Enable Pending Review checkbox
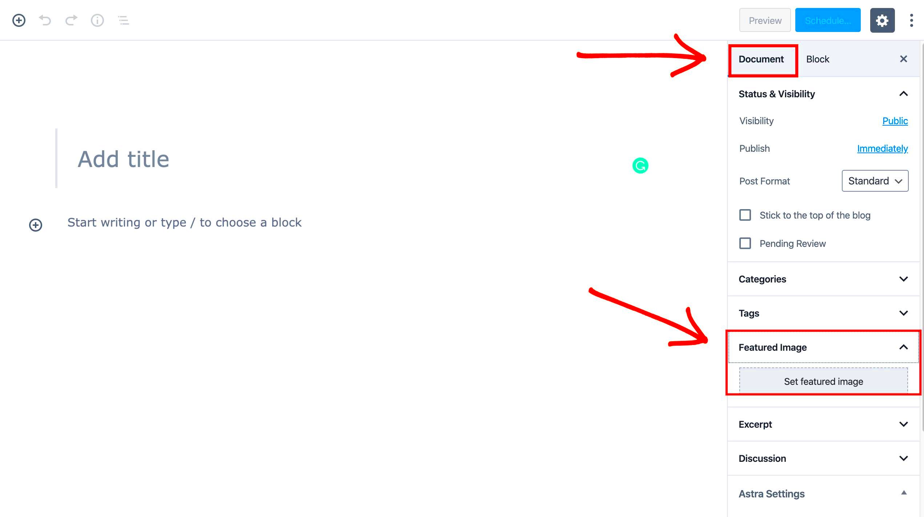The height and width of the screenshot is (517, 924). click(746, 243)
